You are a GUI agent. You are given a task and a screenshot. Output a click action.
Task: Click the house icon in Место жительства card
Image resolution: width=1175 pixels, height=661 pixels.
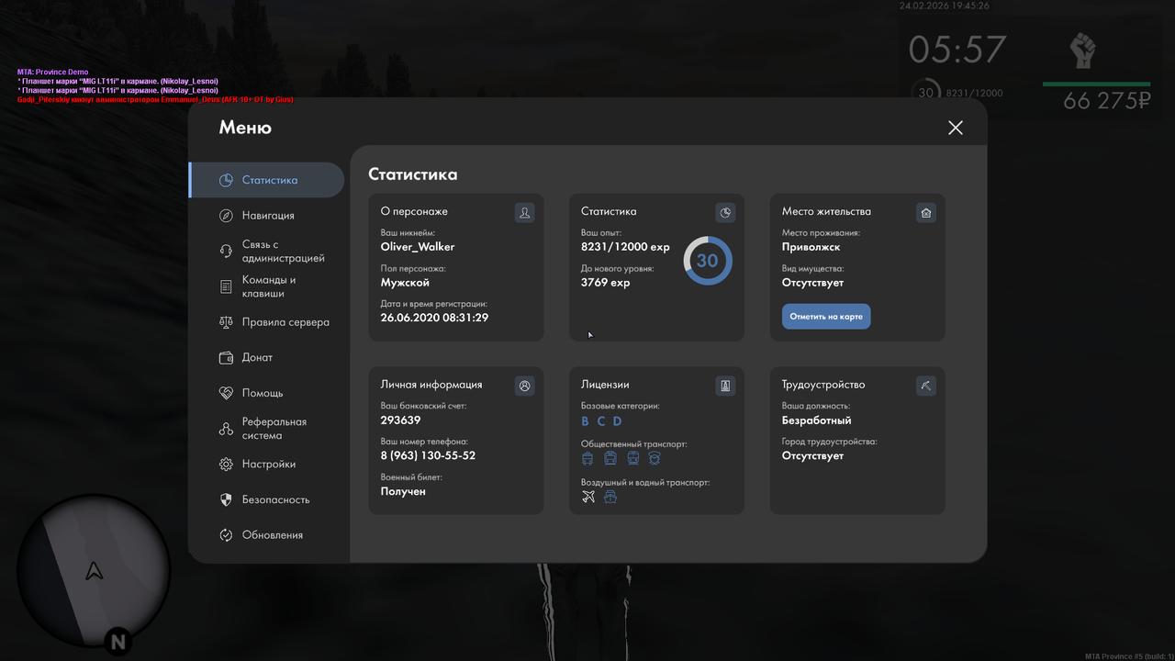click(926, 213)
